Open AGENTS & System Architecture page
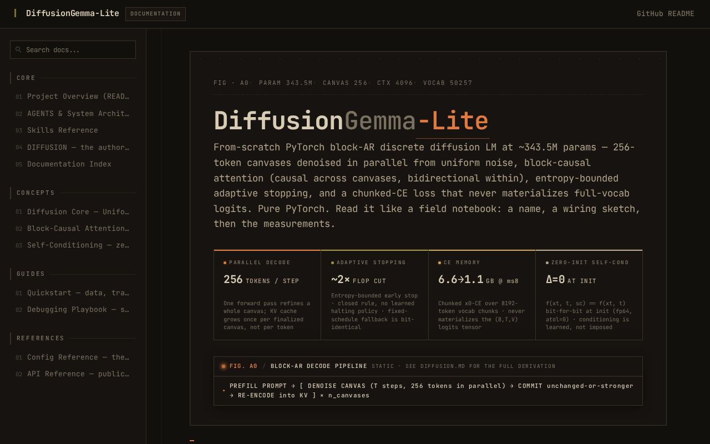710x444 pixels. pyautogui.click(x=73, y=114)
